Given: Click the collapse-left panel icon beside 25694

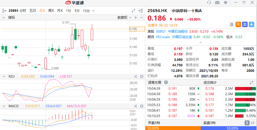Looking at the screenshot, I should point(4,11).
